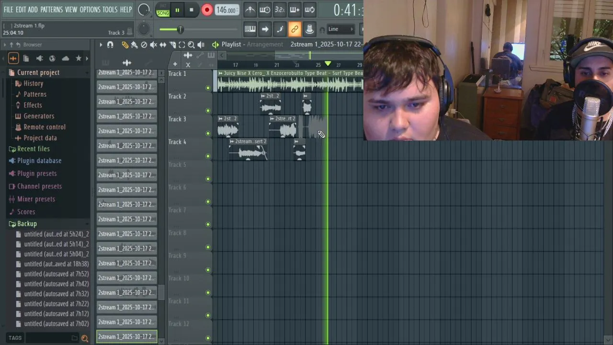Image resolution: width=613 pixels, height=345 pixels.
Task: Click the search magnifier icon beside TAGS
Action: tap(85, 338)
